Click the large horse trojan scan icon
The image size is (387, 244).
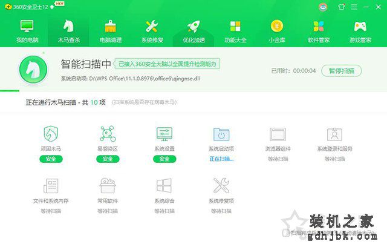pyautogui.click(x=33, y=70)
